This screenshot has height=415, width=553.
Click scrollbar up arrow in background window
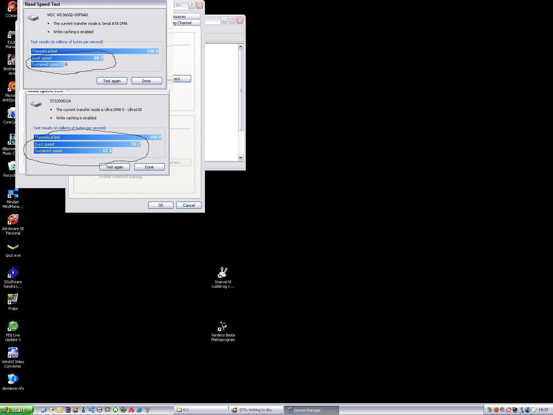tap(241, 46)
